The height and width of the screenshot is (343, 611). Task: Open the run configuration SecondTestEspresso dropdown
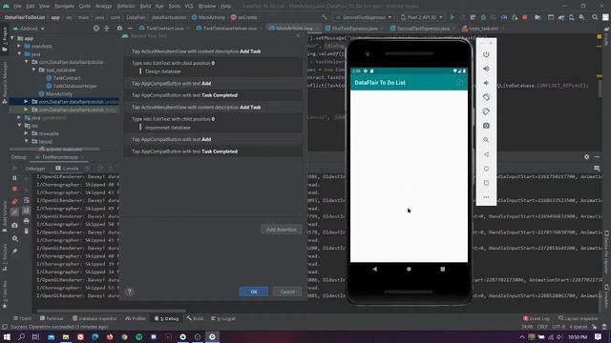[364, 17]
